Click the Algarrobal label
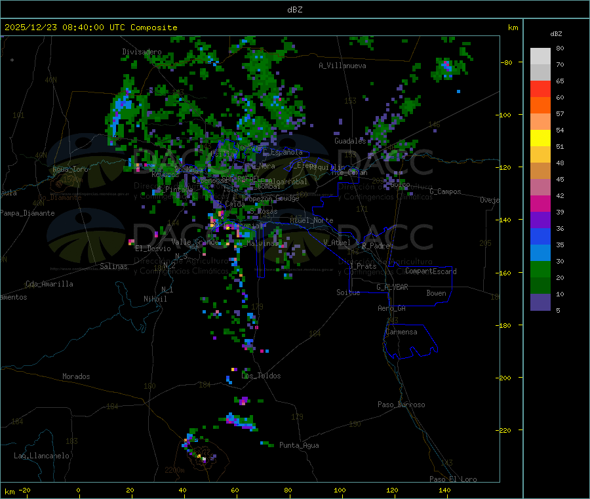The image size is (590, 499). pyautogui.click(x=288, y=182)
